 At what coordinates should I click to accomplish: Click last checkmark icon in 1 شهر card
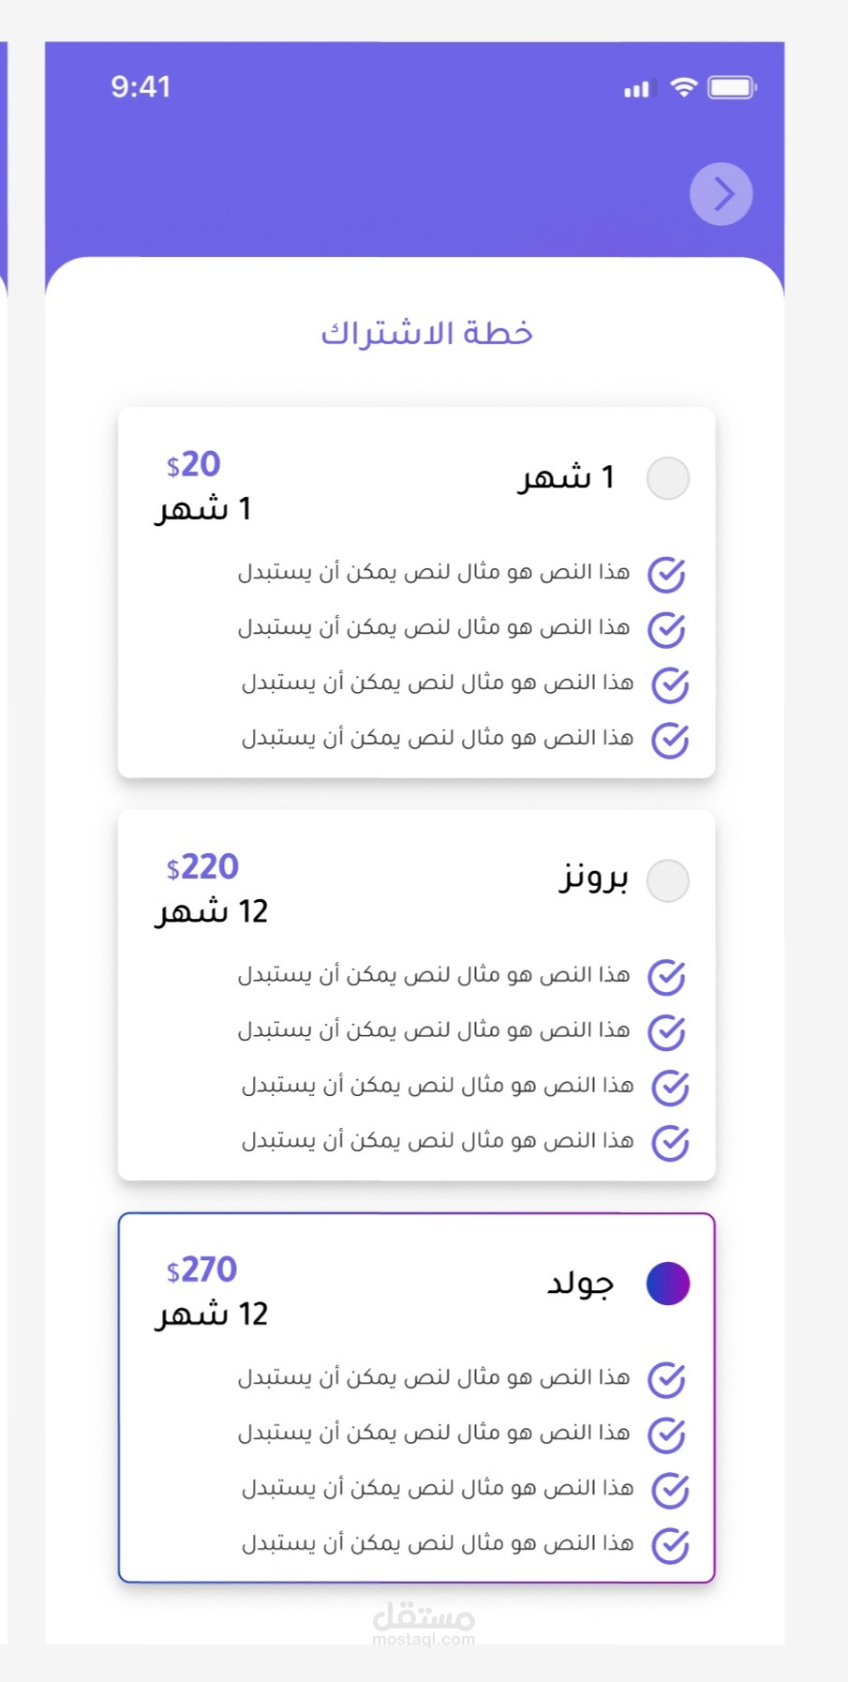point(670,740)
